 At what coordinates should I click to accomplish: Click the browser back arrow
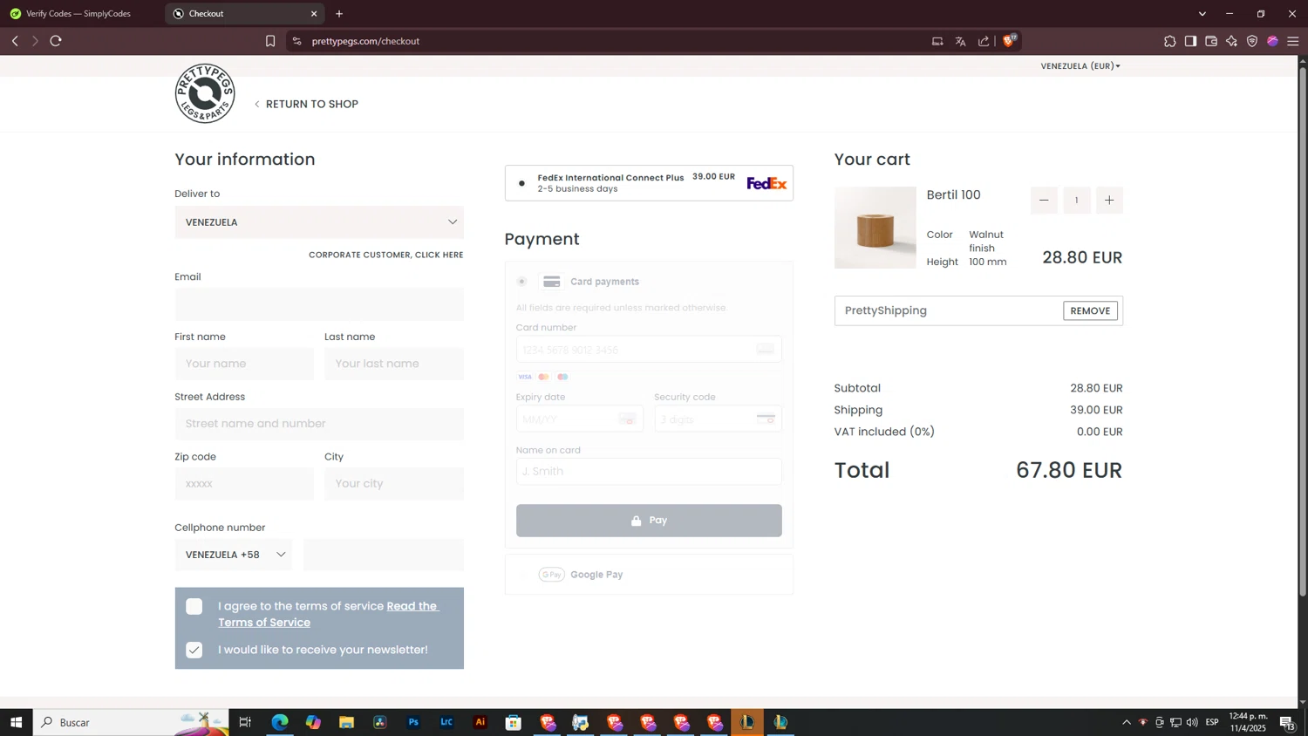coord(15,41)
